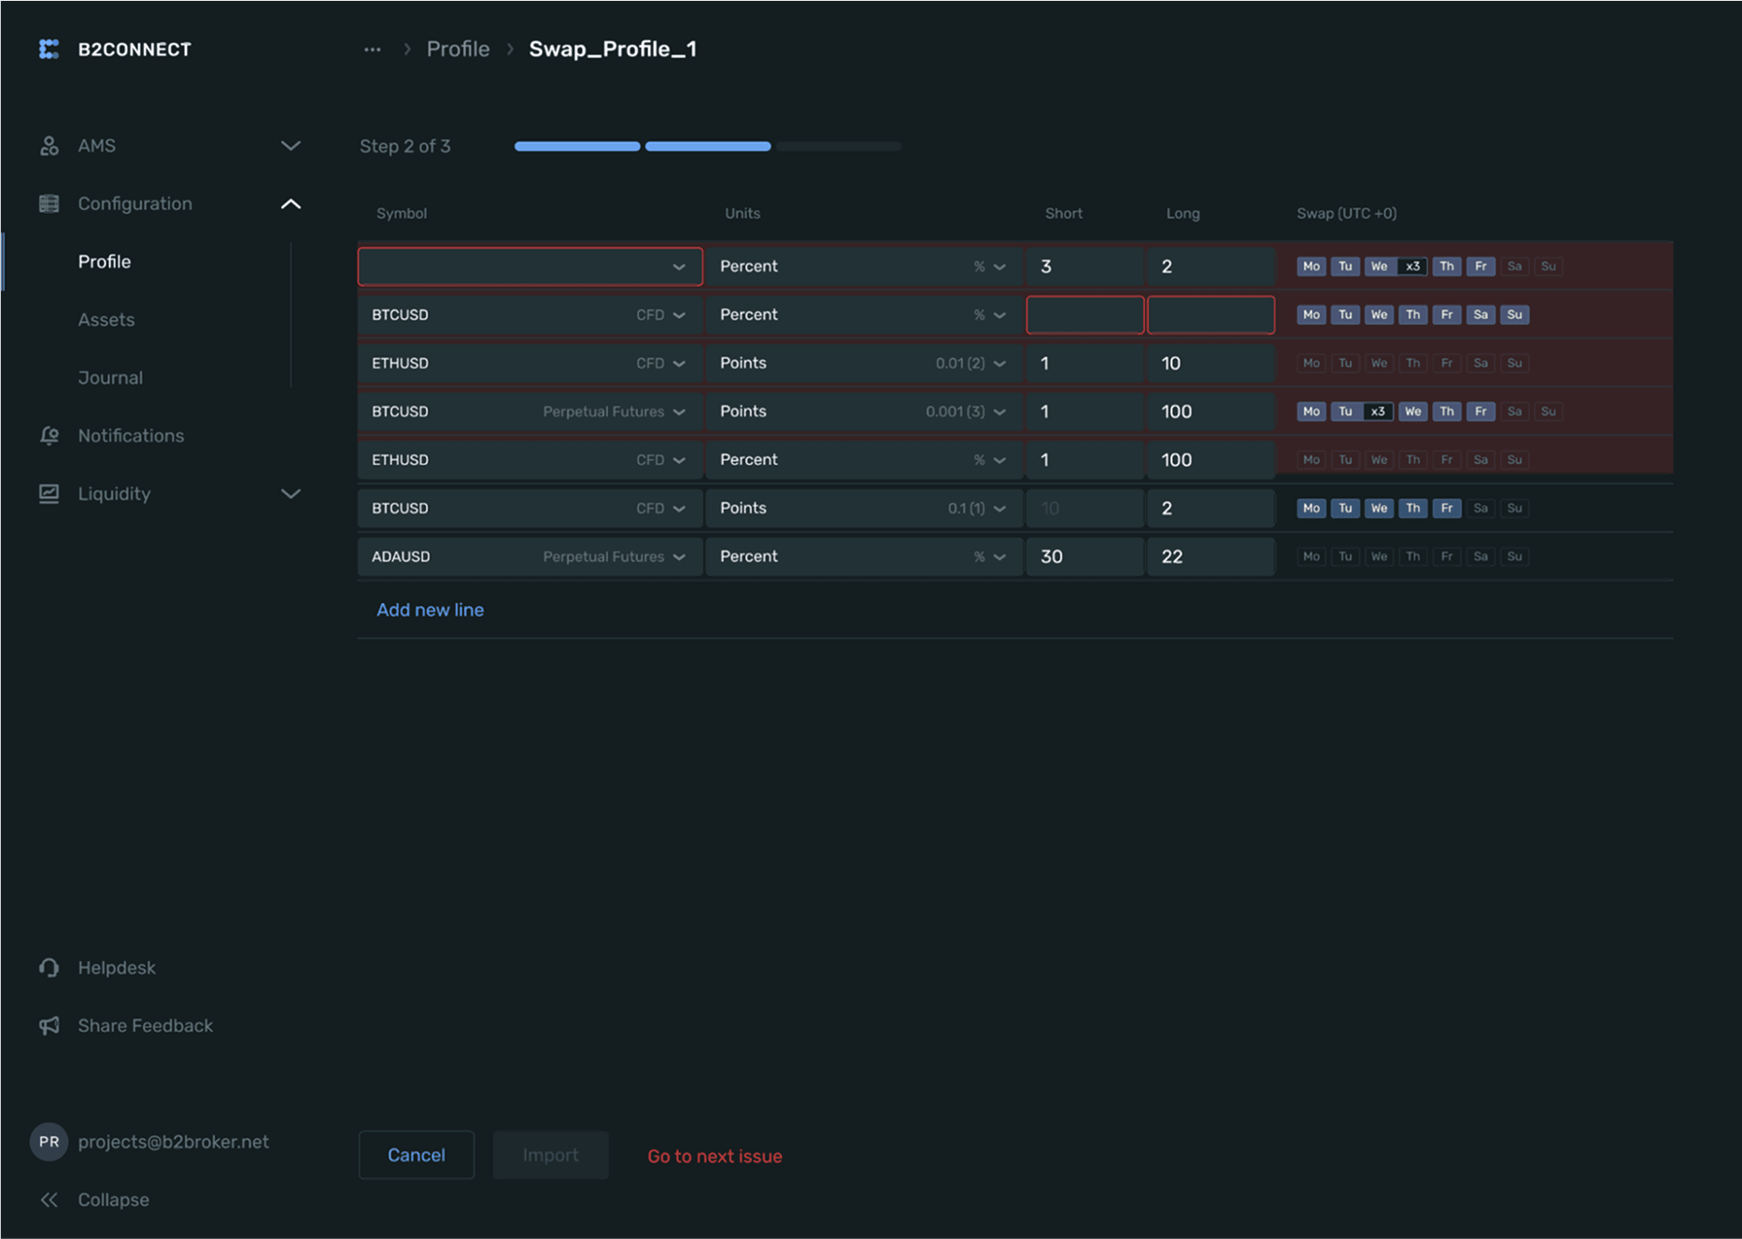Click the Collapse double-chevron icon
Image resolution: width=1742 pixels, height=1239 pixels.
50,1199
